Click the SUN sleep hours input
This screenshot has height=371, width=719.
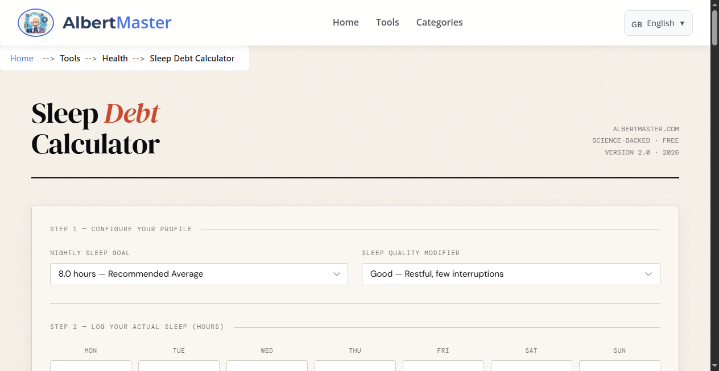click(x=619, y=368)
